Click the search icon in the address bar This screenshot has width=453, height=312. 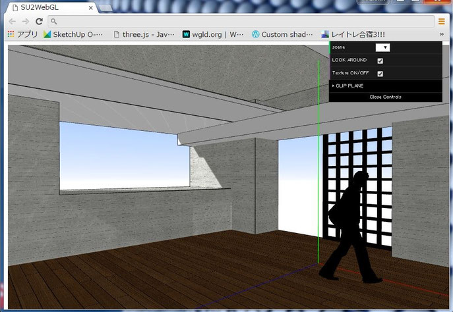tap(53, 21)
